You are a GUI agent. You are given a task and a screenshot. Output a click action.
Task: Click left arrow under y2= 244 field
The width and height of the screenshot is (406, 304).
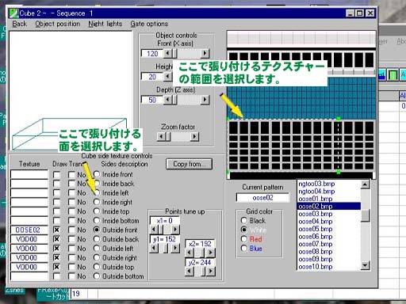(190, 271)
